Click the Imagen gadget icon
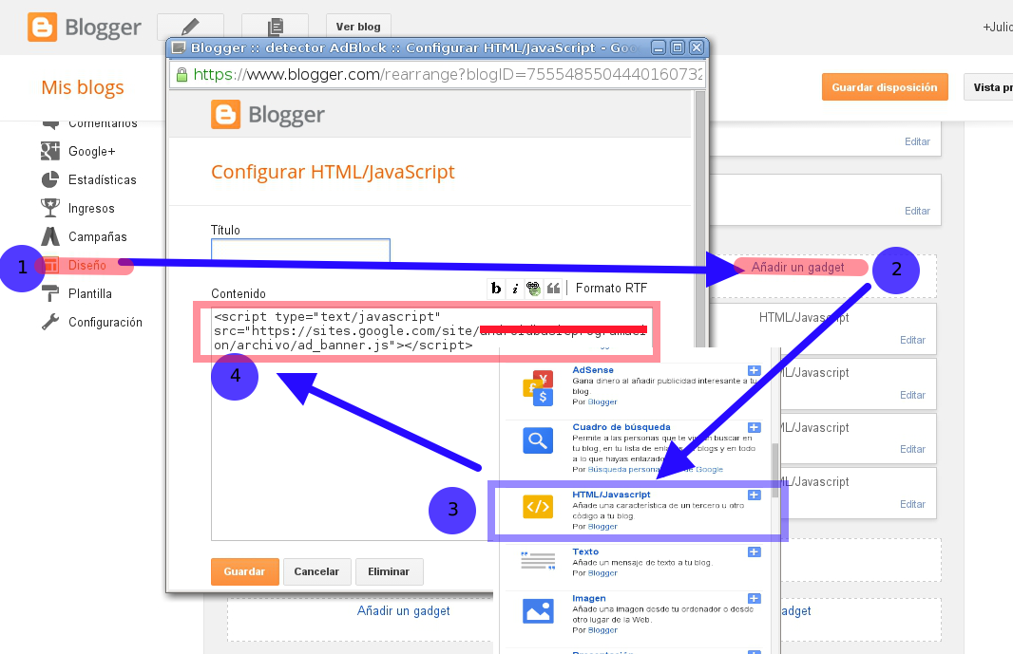The image size is (1013, 654). tap(538, 610)
